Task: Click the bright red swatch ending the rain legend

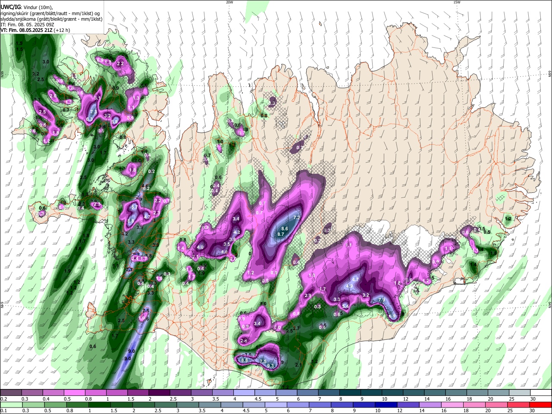Action: [541, 405]
